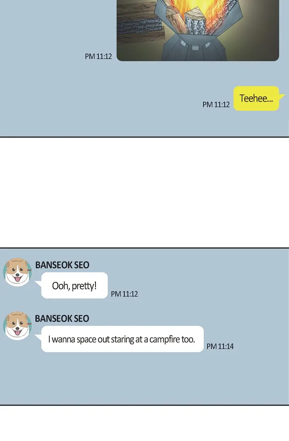289x441 pixels.
Task: Click the PM 11:12 timestamp beside "Ooh, pretty!"
Action: tap(124, 294)
